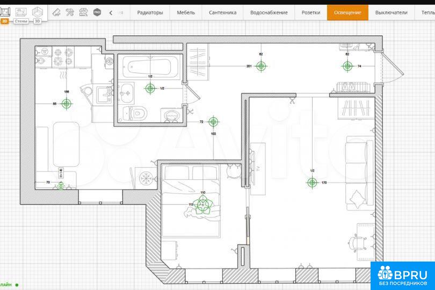Open the 3D view mode
435x290 pixels.
[x=37, y=12]
